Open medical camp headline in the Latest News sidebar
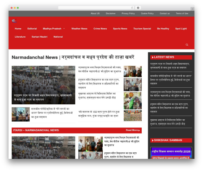 (x=168, y=122)
